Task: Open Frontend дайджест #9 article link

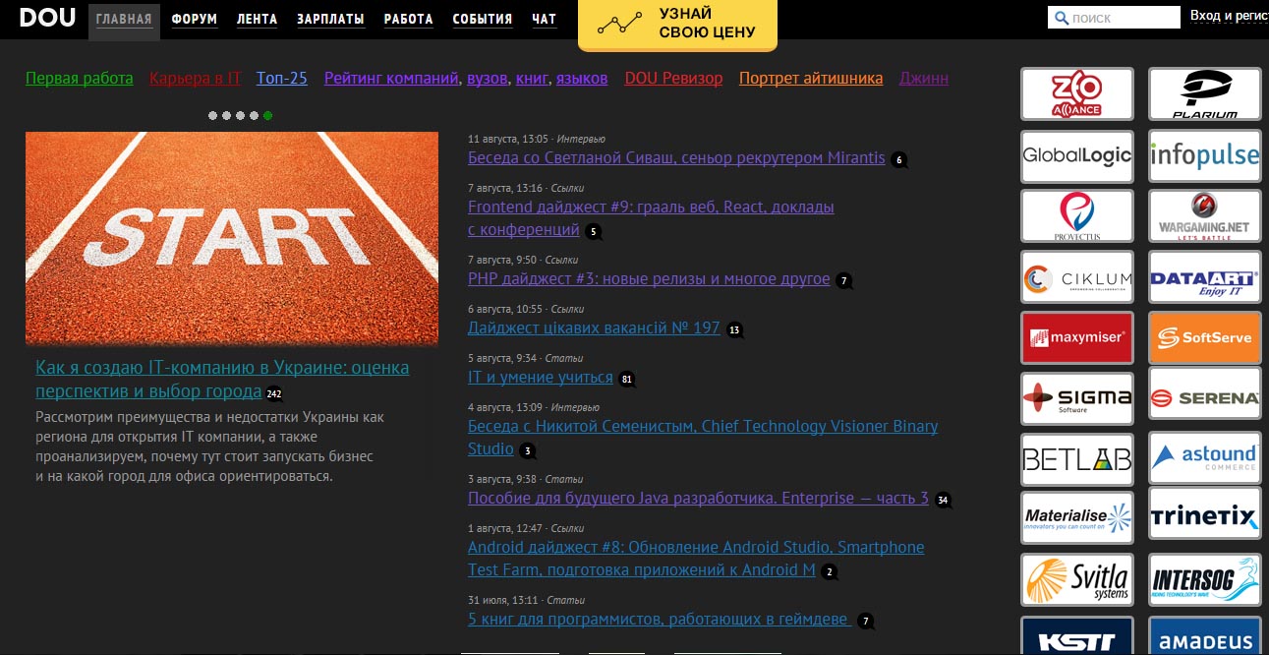Action: (651, 218)
